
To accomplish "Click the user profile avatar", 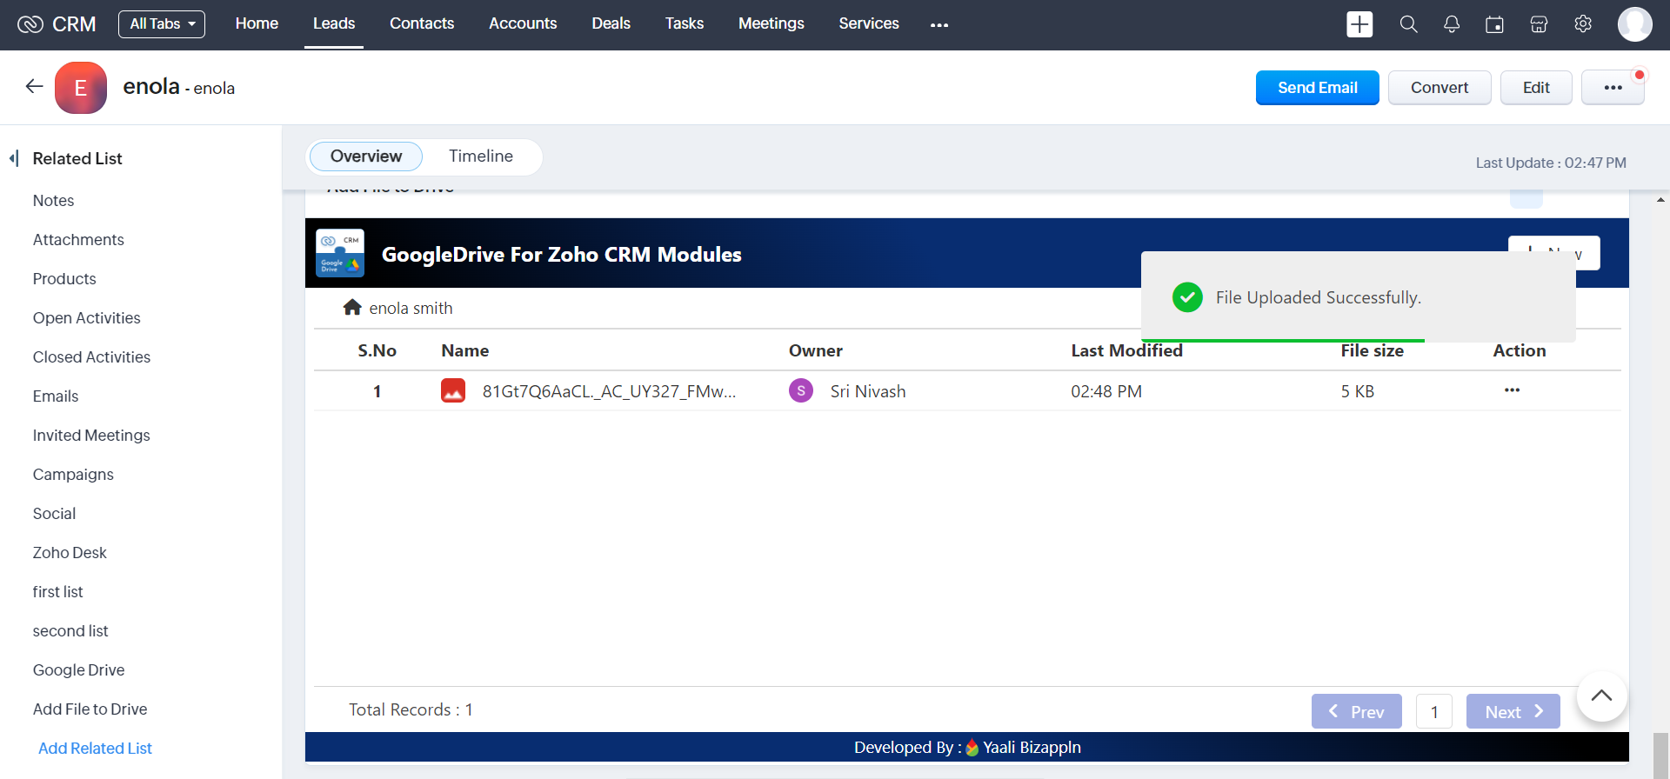I will (1634, 24).
